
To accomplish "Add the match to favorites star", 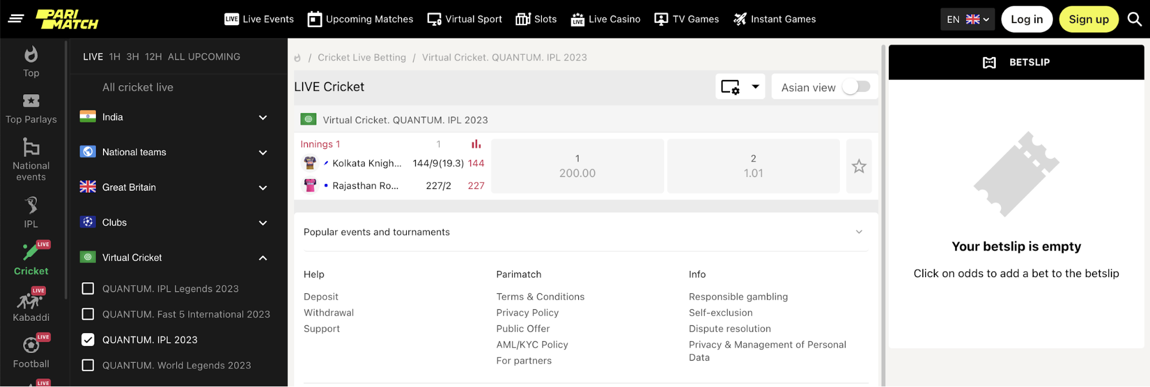I will point(859,166).
